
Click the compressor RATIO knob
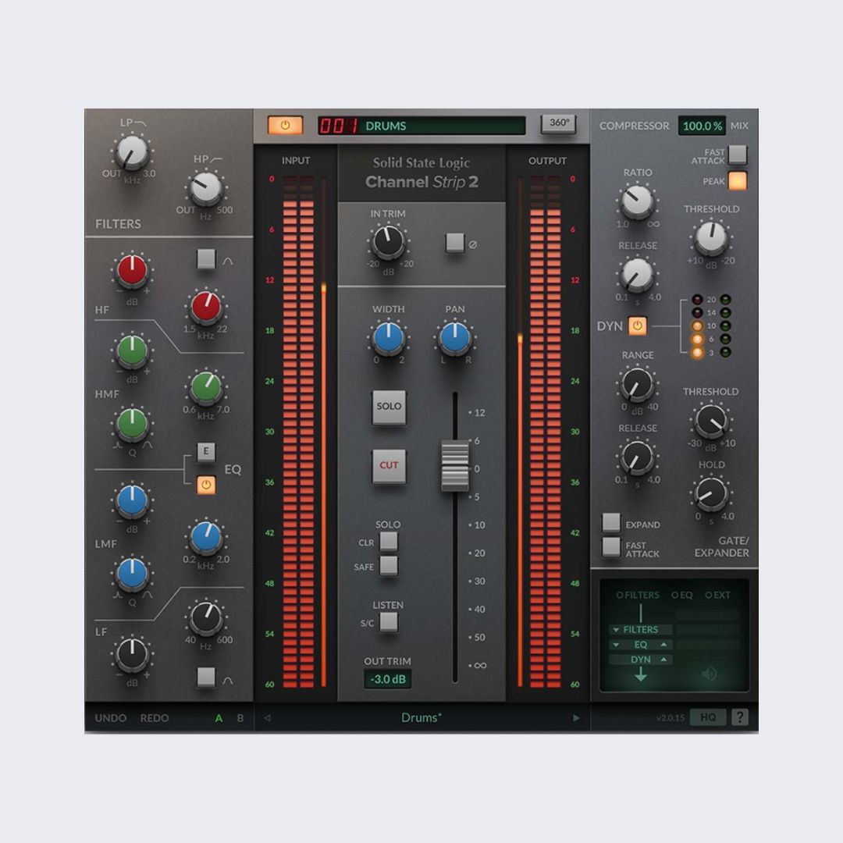pos(637,201)
